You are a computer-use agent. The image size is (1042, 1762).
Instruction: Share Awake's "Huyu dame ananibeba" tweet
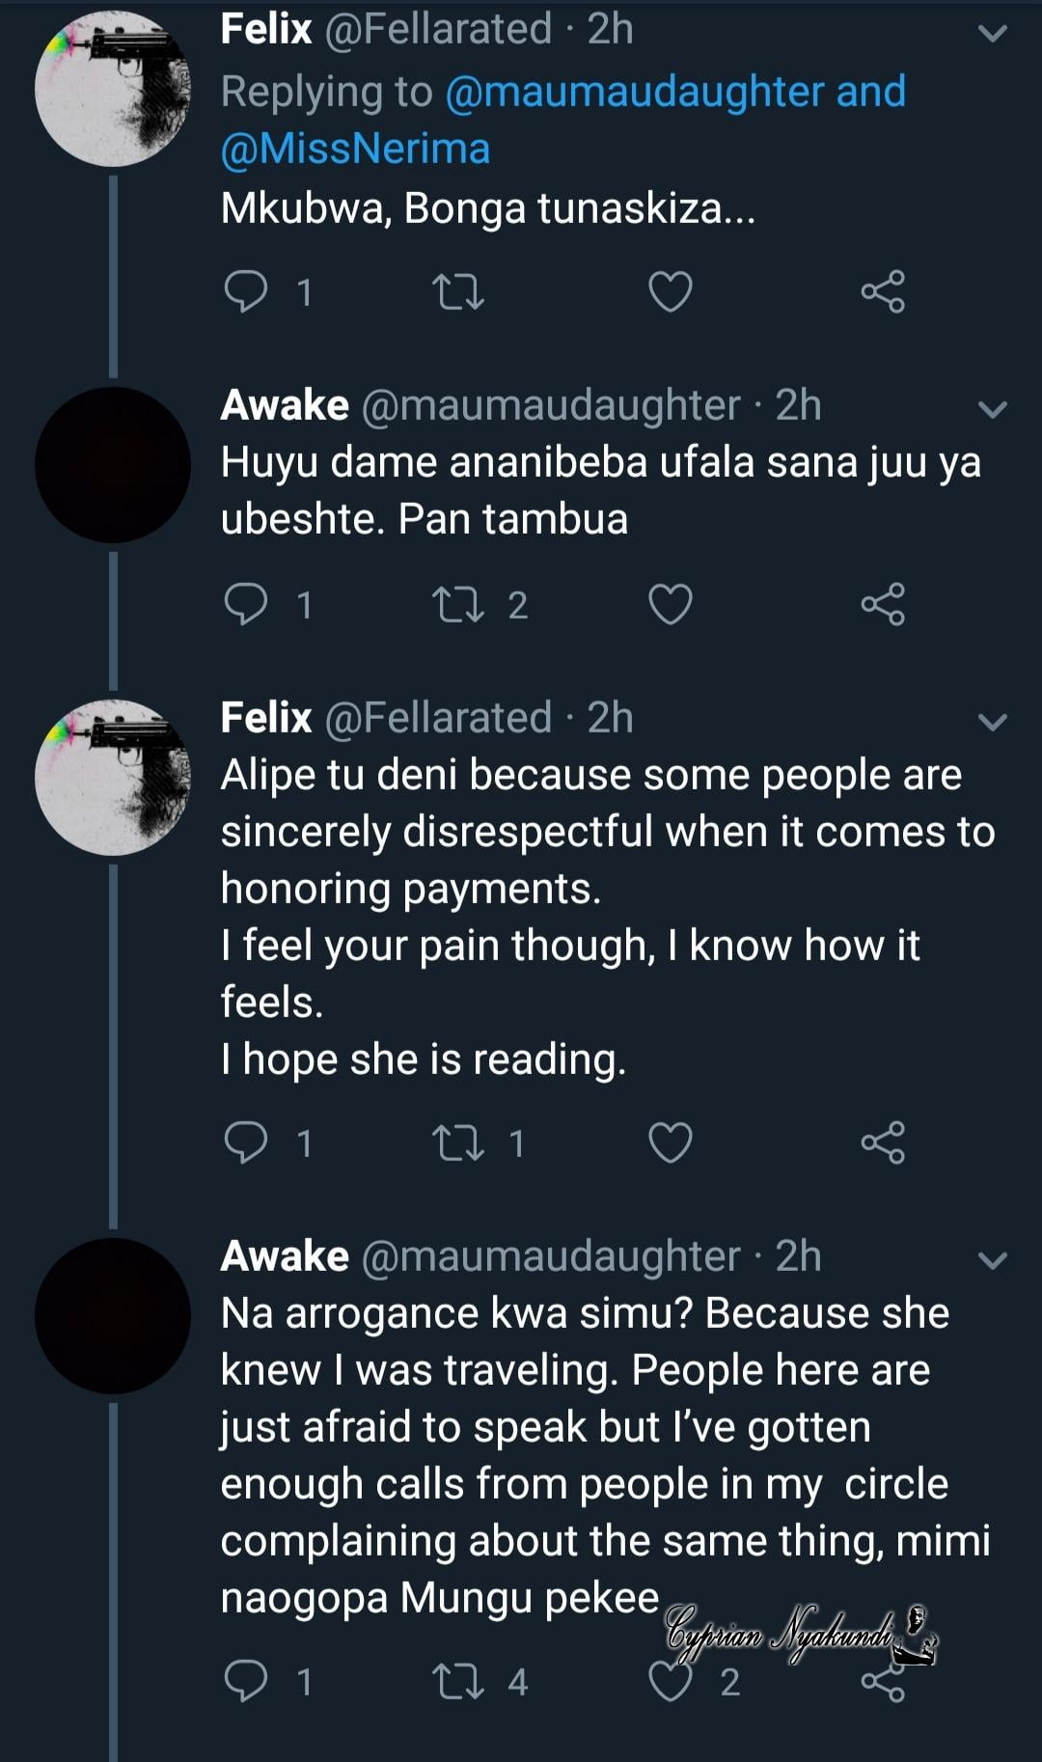[x=883, y=605]
